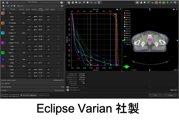
Task: Open the Add gEUD dropdown
Action: 21,6
